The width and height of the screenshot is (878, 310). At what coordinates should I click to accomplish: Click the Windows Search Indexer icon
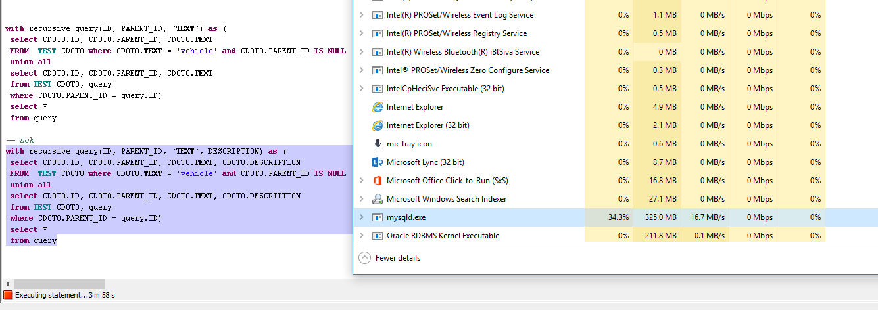point(378,199)
